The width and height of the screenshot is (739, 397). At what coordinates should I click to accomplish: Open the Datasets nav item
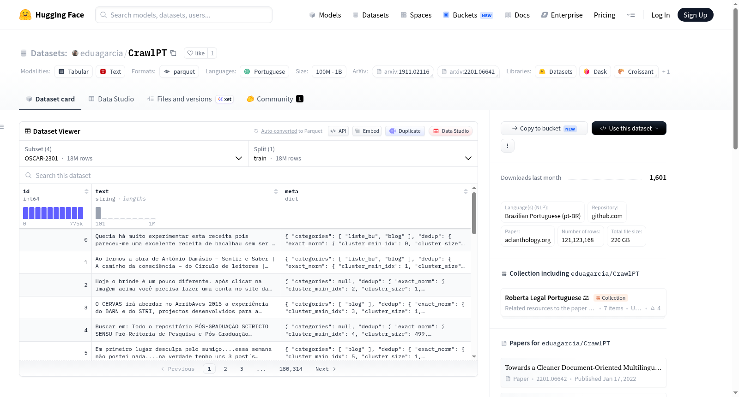pos(370,15)
